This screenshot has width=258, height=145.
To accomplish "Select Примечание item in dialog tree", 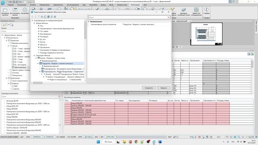I will click(45, 48).
